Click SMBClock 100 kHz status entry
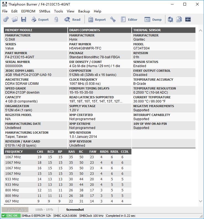This screenshot has width=204, height=219. (x=91, y=215)
